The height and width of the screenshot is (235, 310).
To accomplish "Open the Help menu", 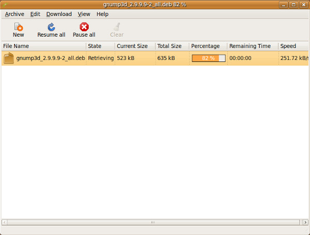I will (102, 14).
